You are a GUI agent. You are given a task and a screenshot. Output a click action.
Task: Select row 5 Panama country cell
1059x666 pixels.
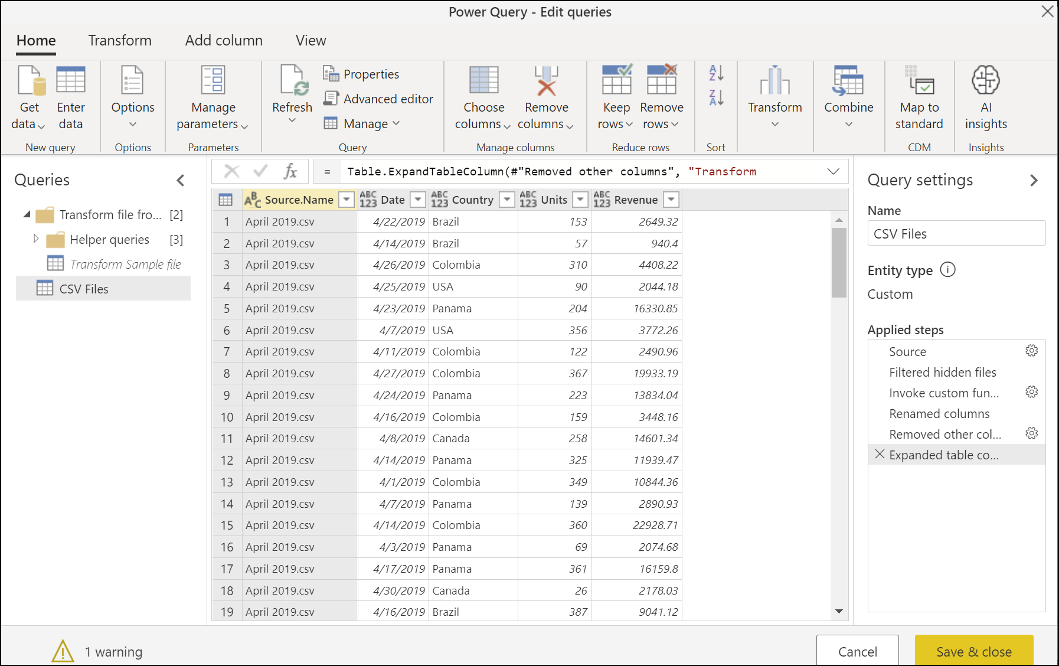473,308
